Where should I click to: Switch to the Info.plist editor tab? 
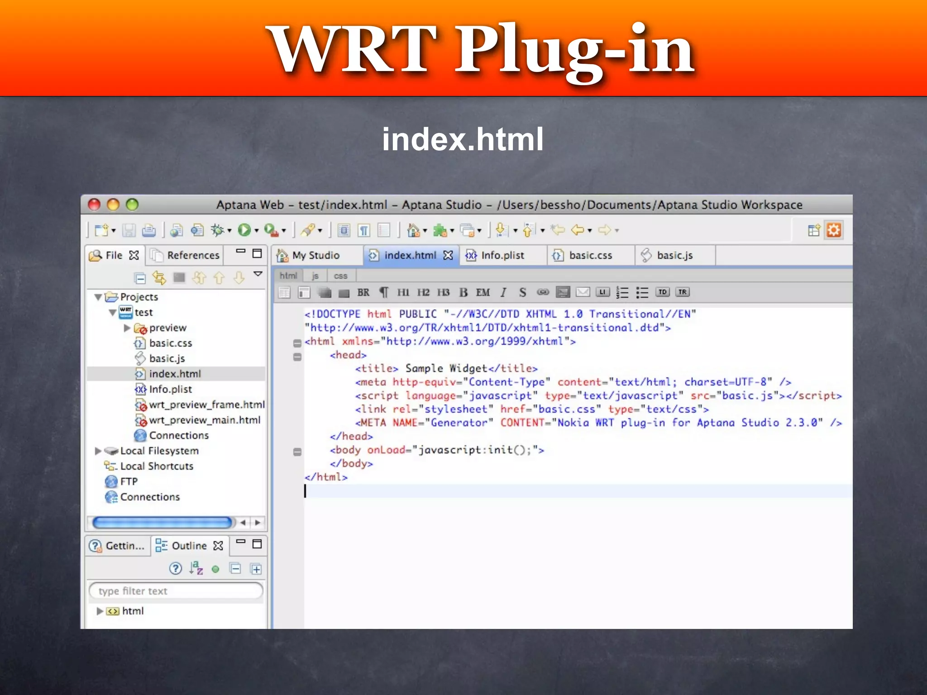click(x=502, y=255)
